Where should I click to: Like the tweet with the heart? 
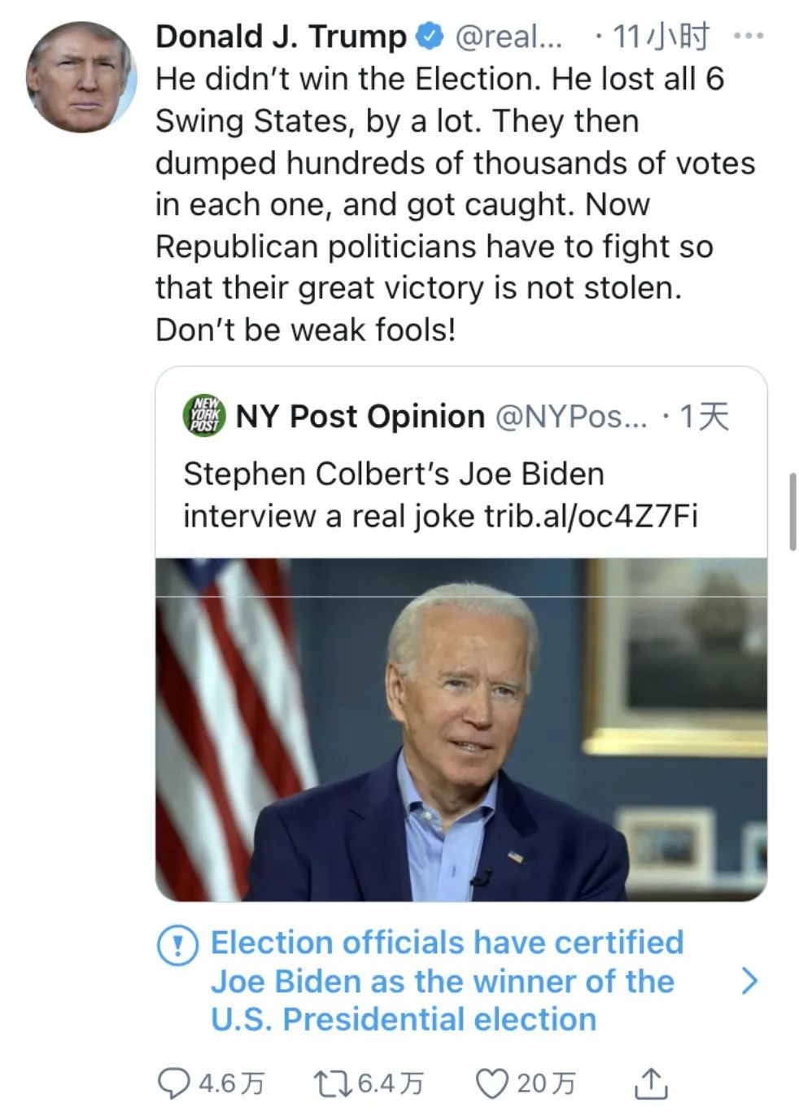tap(491, 1083)
